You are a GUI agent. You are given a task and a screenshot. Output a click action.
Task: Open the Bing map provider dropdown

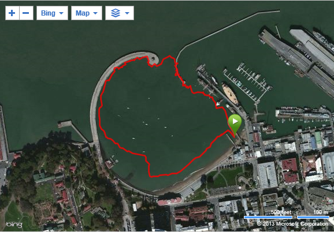(x=52, y=13)
